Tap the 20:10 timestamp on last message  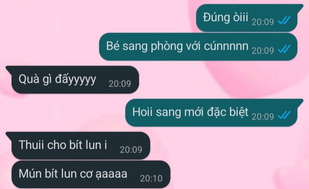pos(151,178)
